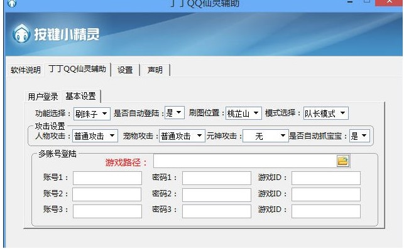This screenshot has width=404, height=249.
Task: Open the 模式选择 dropdown showing 队长模式
Action: (326, 113)
